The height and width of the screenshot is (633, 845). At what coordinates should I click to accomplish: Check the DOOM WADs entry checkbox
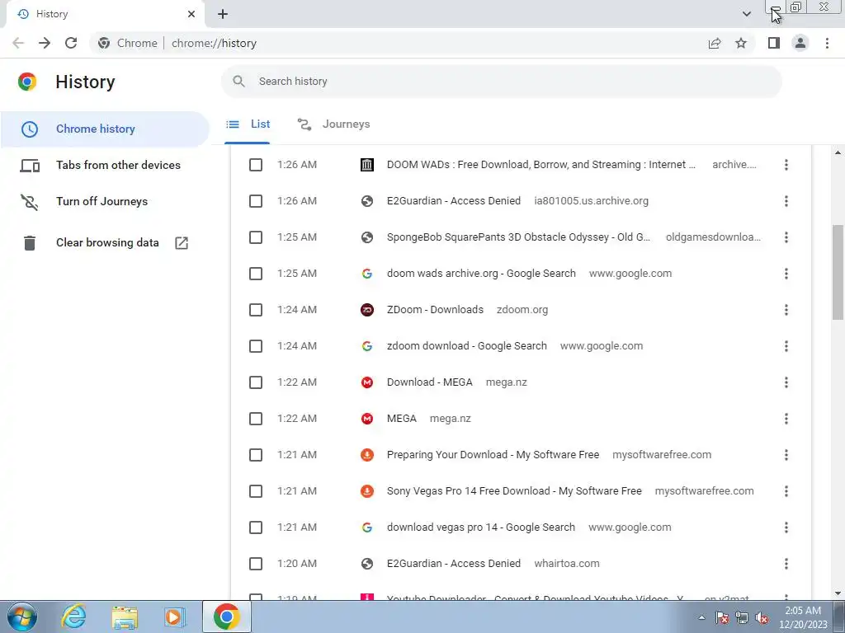point(256,165)
